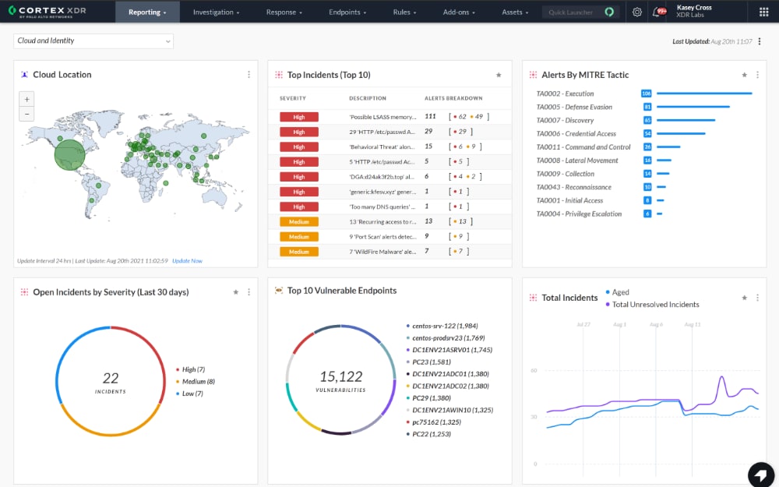Star the Alerts By MITRE Tactic widget
Image resolution: width=779 pixels, height=487 pixels.
point(743,75)
